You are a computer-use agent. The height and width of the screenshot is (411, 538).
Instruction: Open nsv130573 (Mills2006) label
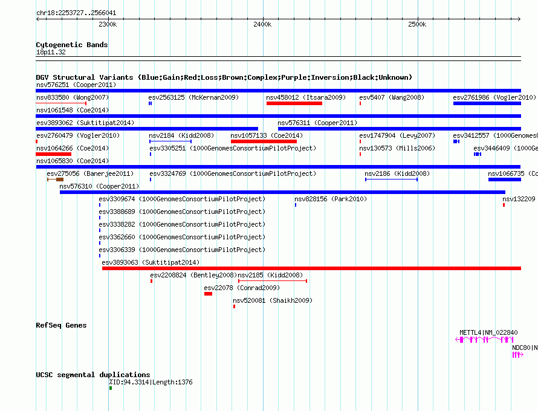(x=397, y=148)
